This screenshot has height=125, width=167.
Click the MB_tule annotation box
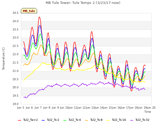click(x=29, y=11)
